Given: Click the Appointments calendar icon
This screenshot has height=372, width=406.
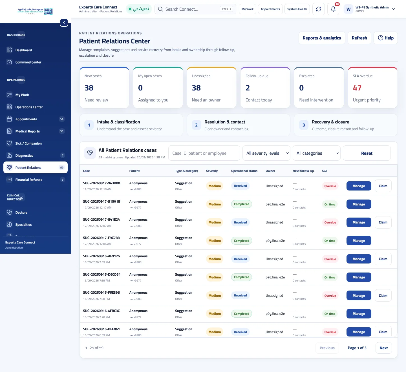Looking at the screenshot, I should coord(9,119).
